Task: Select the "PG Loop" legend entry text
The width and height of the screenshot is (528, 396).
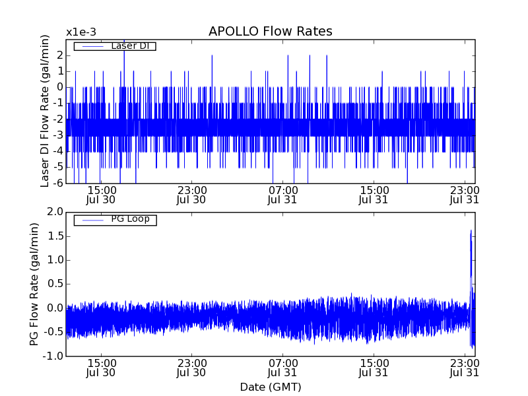Action: point(130,219)
